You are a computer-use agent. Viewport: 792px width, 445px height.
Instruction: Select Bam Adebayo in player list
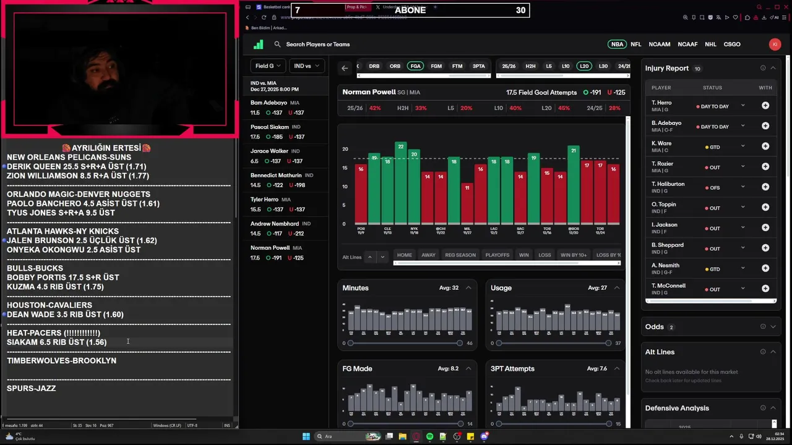(285, 108)
